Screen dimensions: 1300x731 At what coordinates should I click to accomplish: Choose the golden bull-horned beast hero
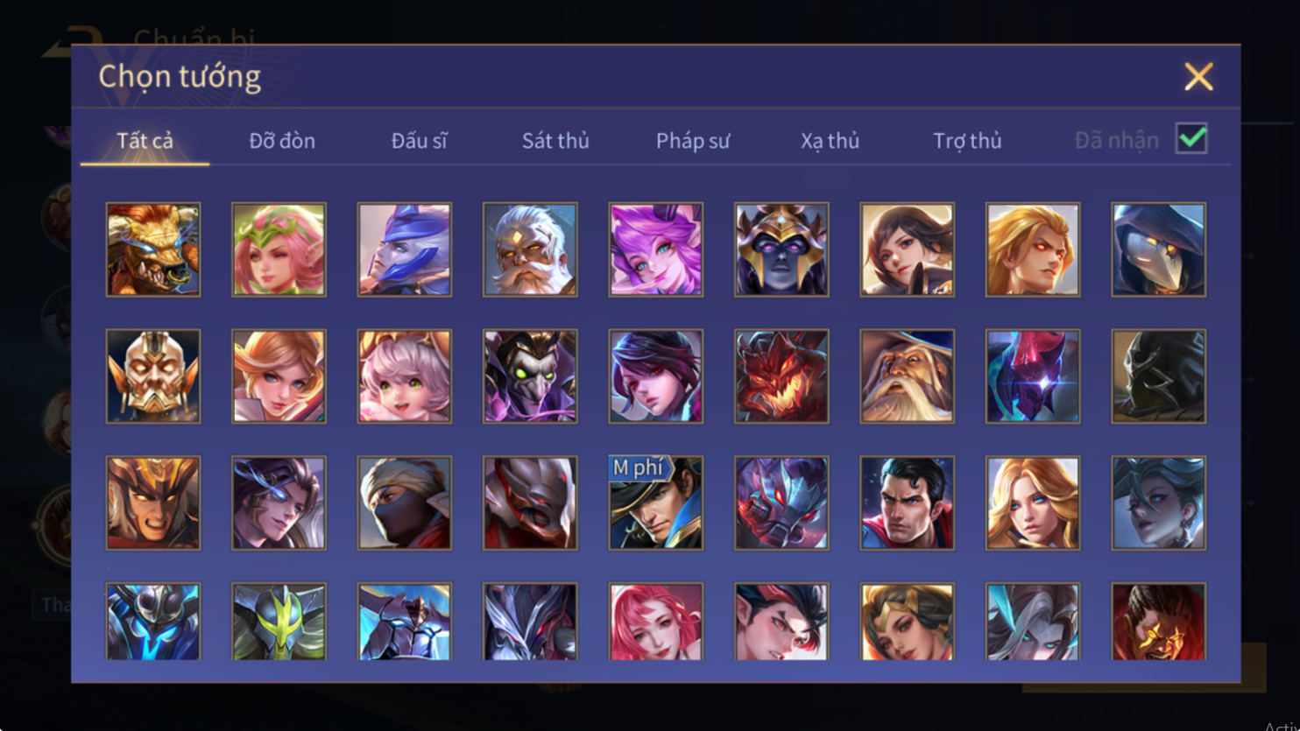[x=153, y=250]
